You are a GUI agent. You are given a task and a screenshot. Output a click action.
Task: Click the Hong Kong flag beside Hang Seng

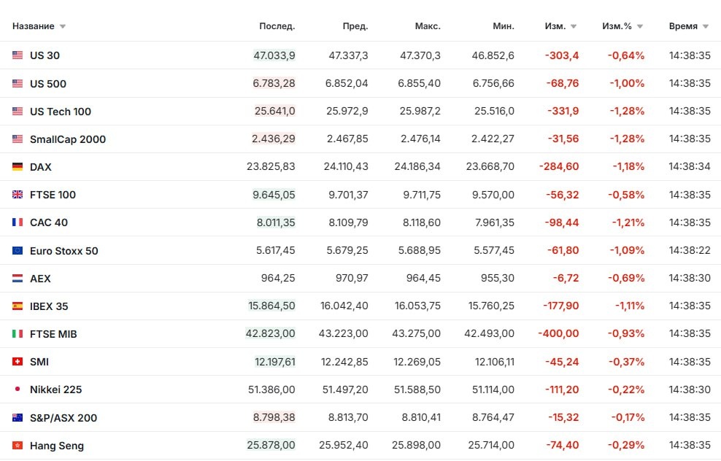[18, 446]
